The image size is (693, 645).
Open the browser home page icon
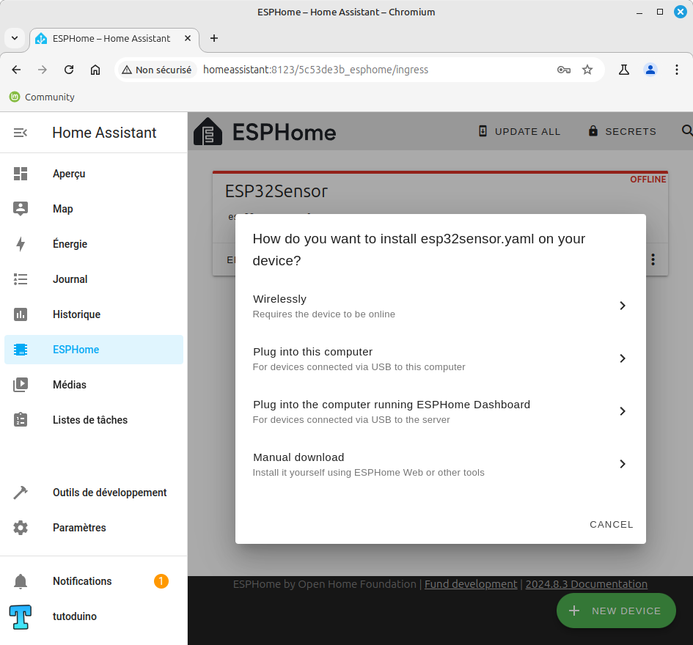(95, 70)
